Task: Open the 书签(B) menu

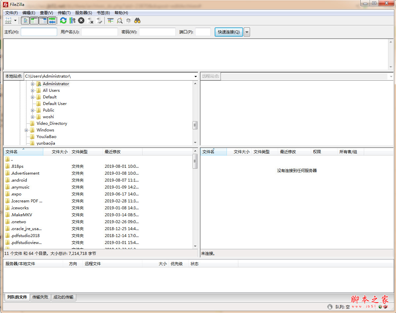Action: tap(103, 13)
